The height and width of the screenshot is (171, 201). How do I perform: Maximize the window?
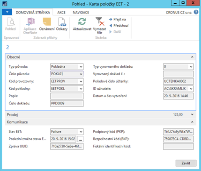tap(183, 3)
